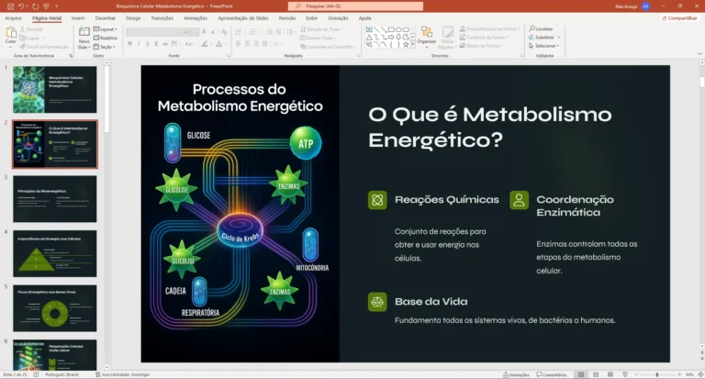The width and height of the screenshot is (705, 379).
Task: Collapse the ribbon with the chevron
Action: 699,54
